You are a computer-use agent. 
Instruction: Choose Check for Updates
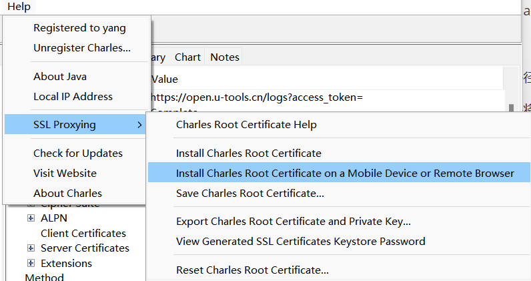[78, 154]
